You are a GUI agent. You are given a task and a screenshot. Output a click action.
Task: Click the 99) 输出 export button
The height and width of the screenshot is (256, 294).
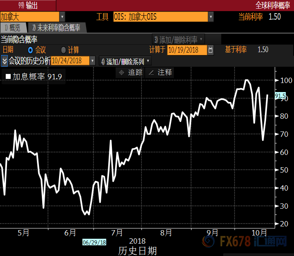coord(28,5)
